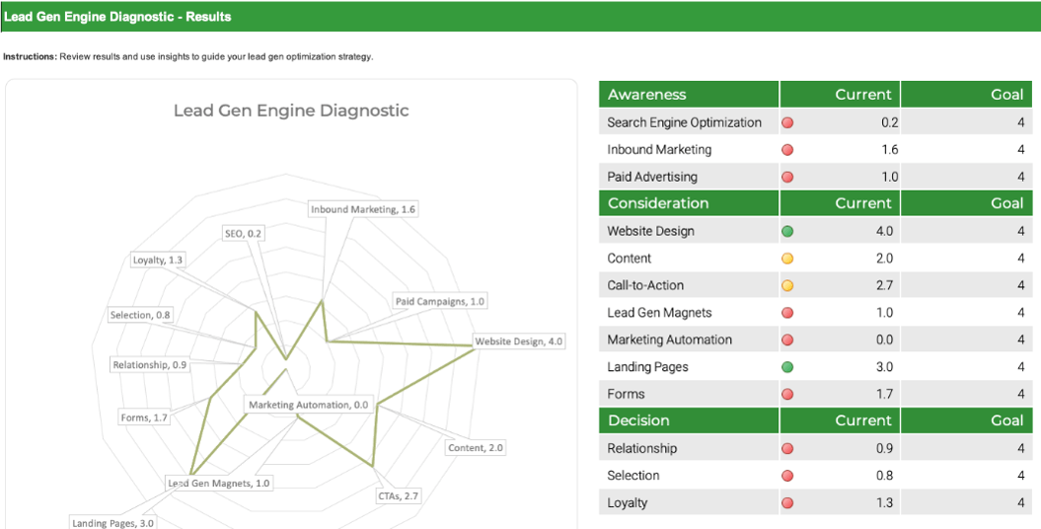Click the Lead Gen Magnets row label
The height and width of the screenshot is (529, 1041).
tap(659, 313)
